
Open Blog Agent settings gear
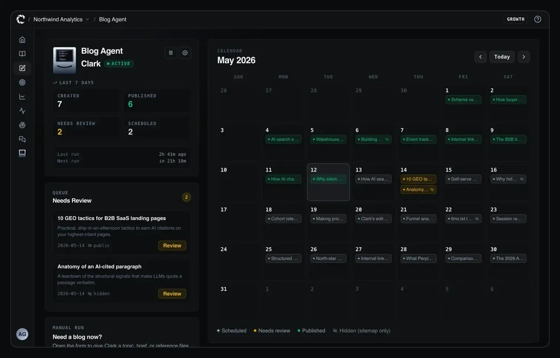[185, 53]
